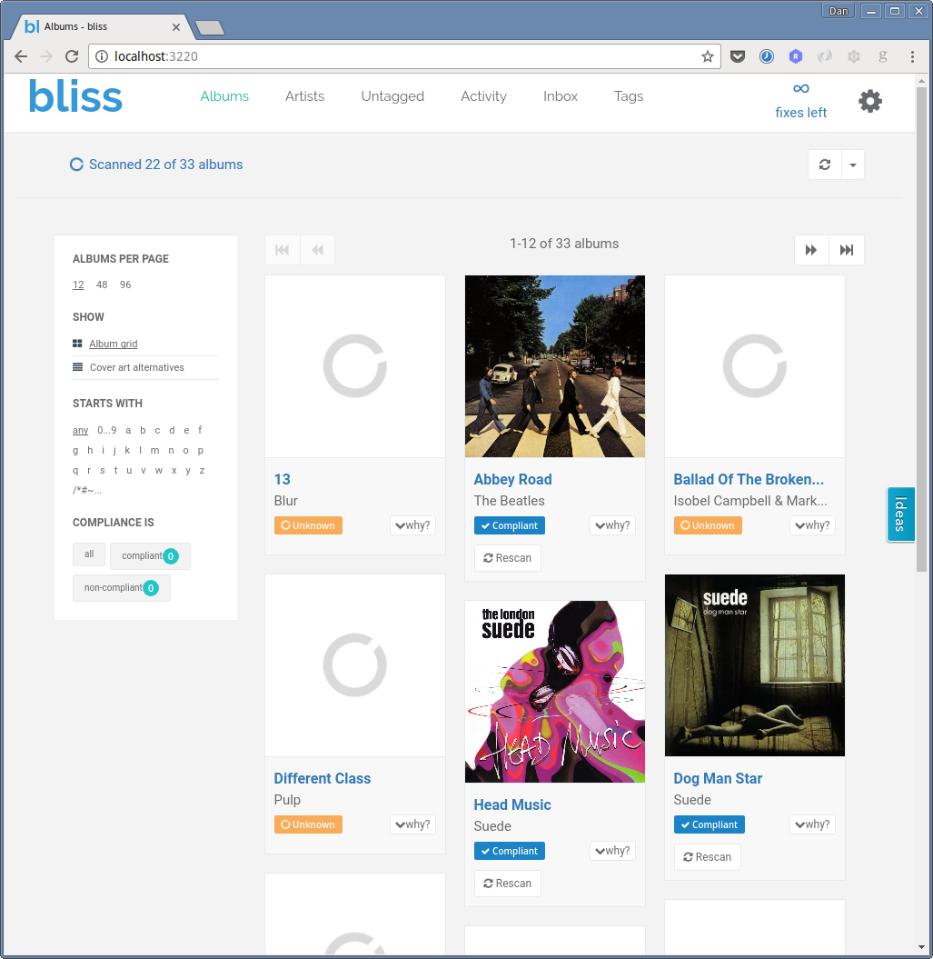Open the Albums tab
The image size is (933, 959).
click(x=224, y=96)
